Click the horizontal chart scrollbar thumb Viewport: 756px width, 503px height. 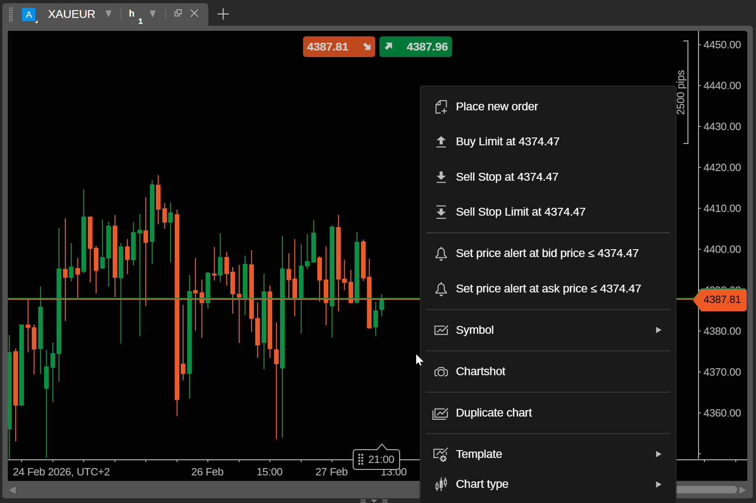point(706,490)
